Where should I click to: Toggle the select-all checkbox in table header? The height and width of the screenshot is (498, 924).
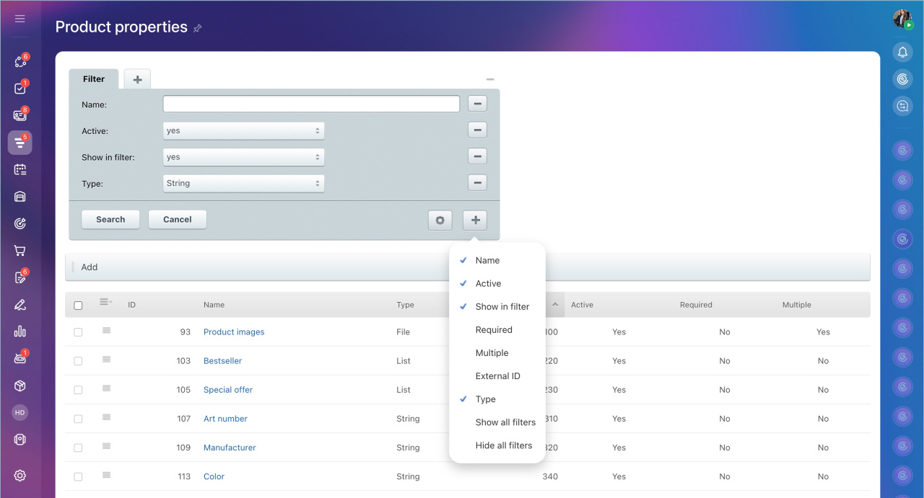(x=78, y=306)
